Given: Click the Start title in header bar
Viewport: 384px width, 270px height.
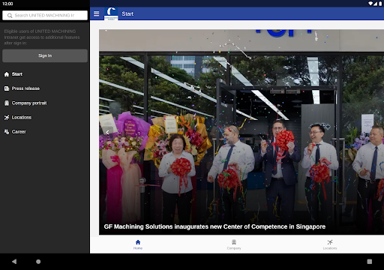Looking at the screenshot, I should tap(127, 13).
